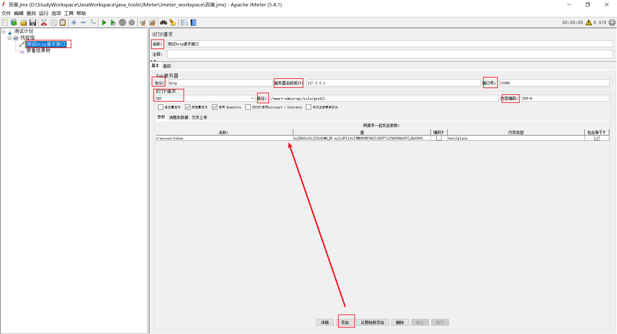The height and width of the screenshot is (334, 617).
Task: Click the content encoding field UTF-8
Action: click(x=566, y=98)
